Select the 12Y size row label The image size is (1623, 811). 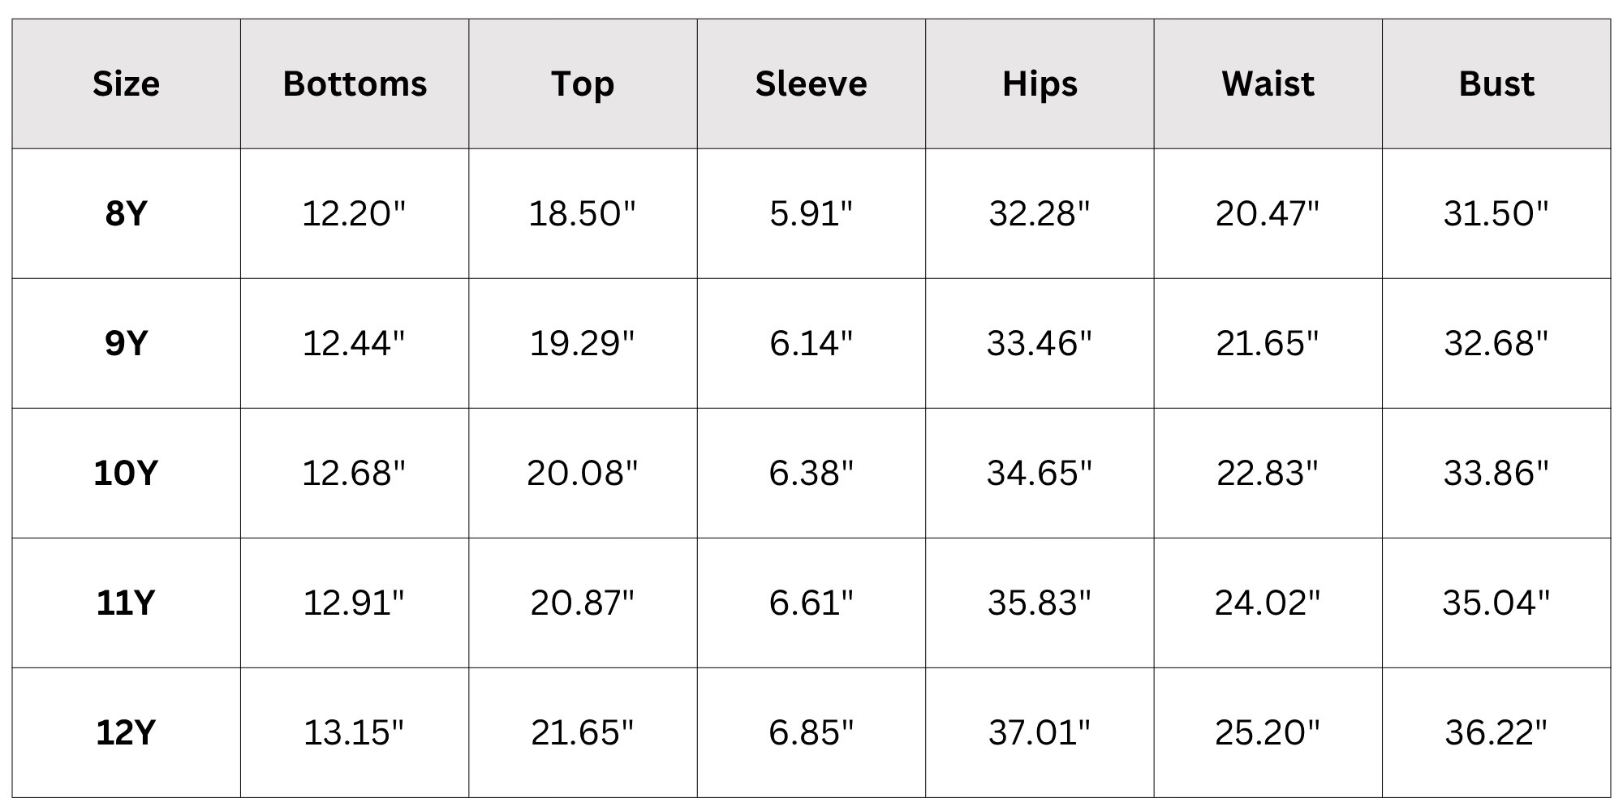126,732
